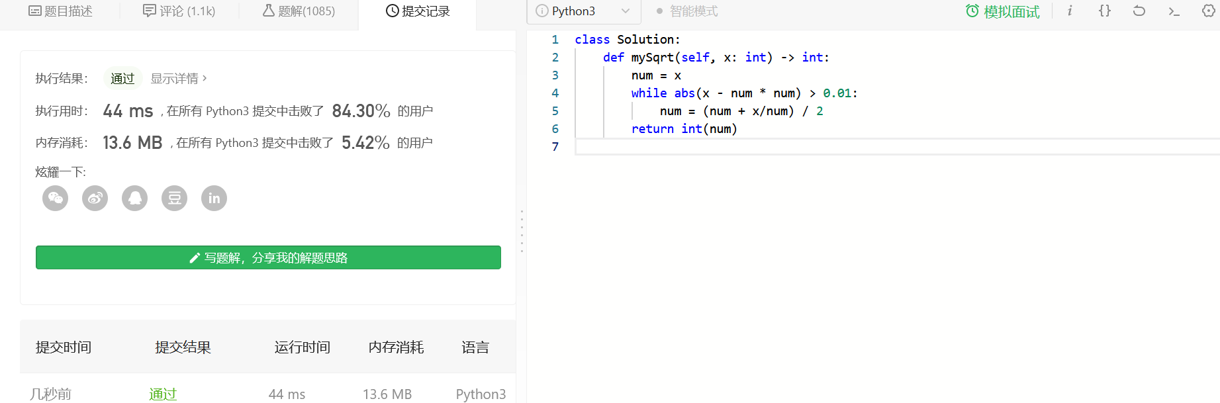Click the 提交记录 clock icon

pyautogui.click(x=393, y=11)
